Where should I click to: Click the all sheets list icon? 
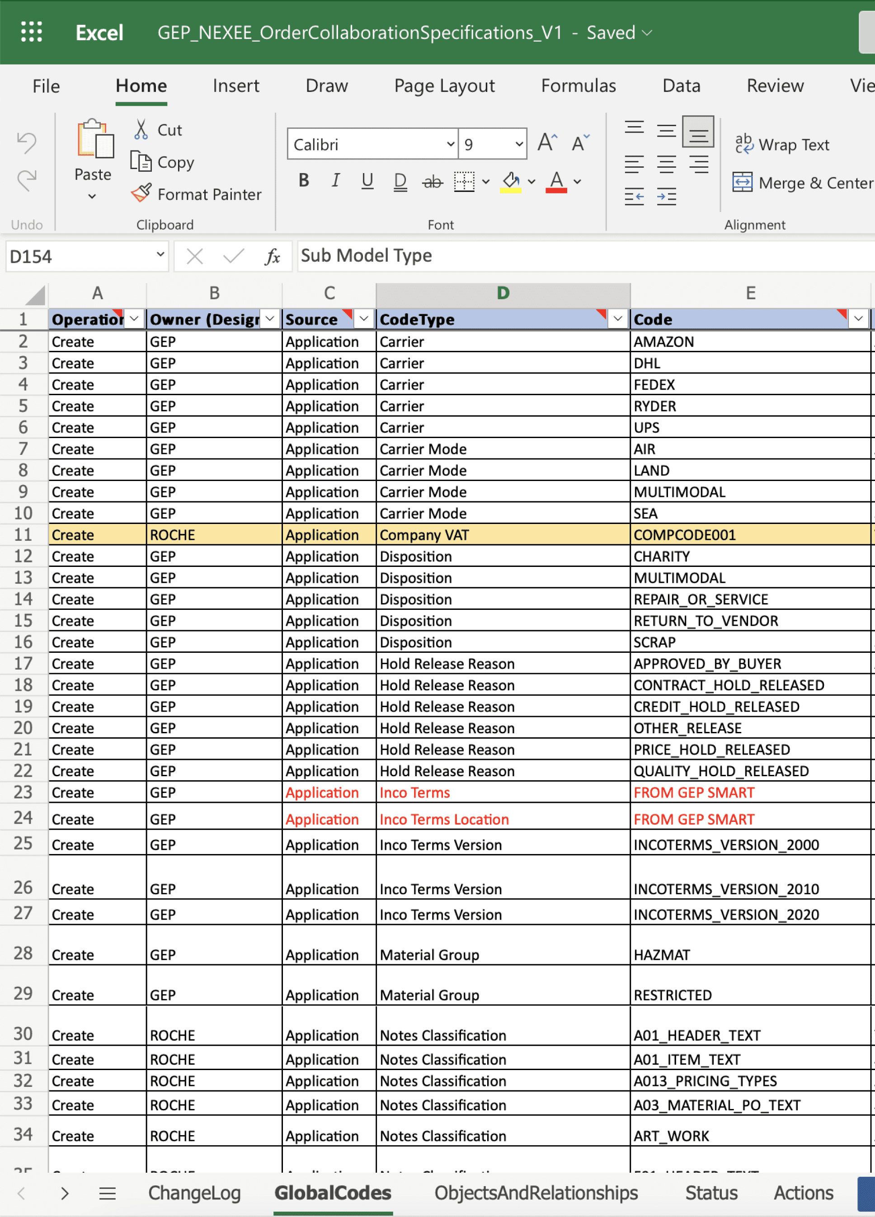tap(107, 1193)
